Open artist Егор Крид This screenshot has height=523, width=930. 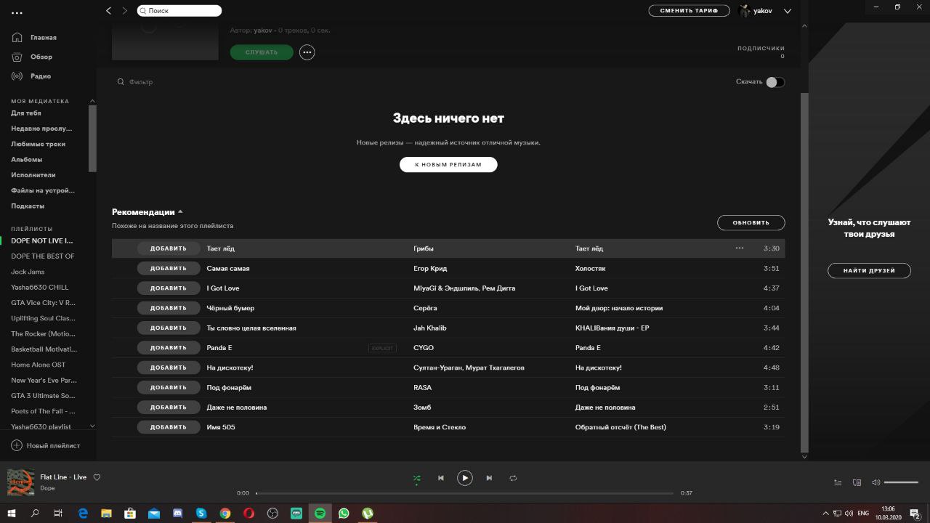[430, 268]
